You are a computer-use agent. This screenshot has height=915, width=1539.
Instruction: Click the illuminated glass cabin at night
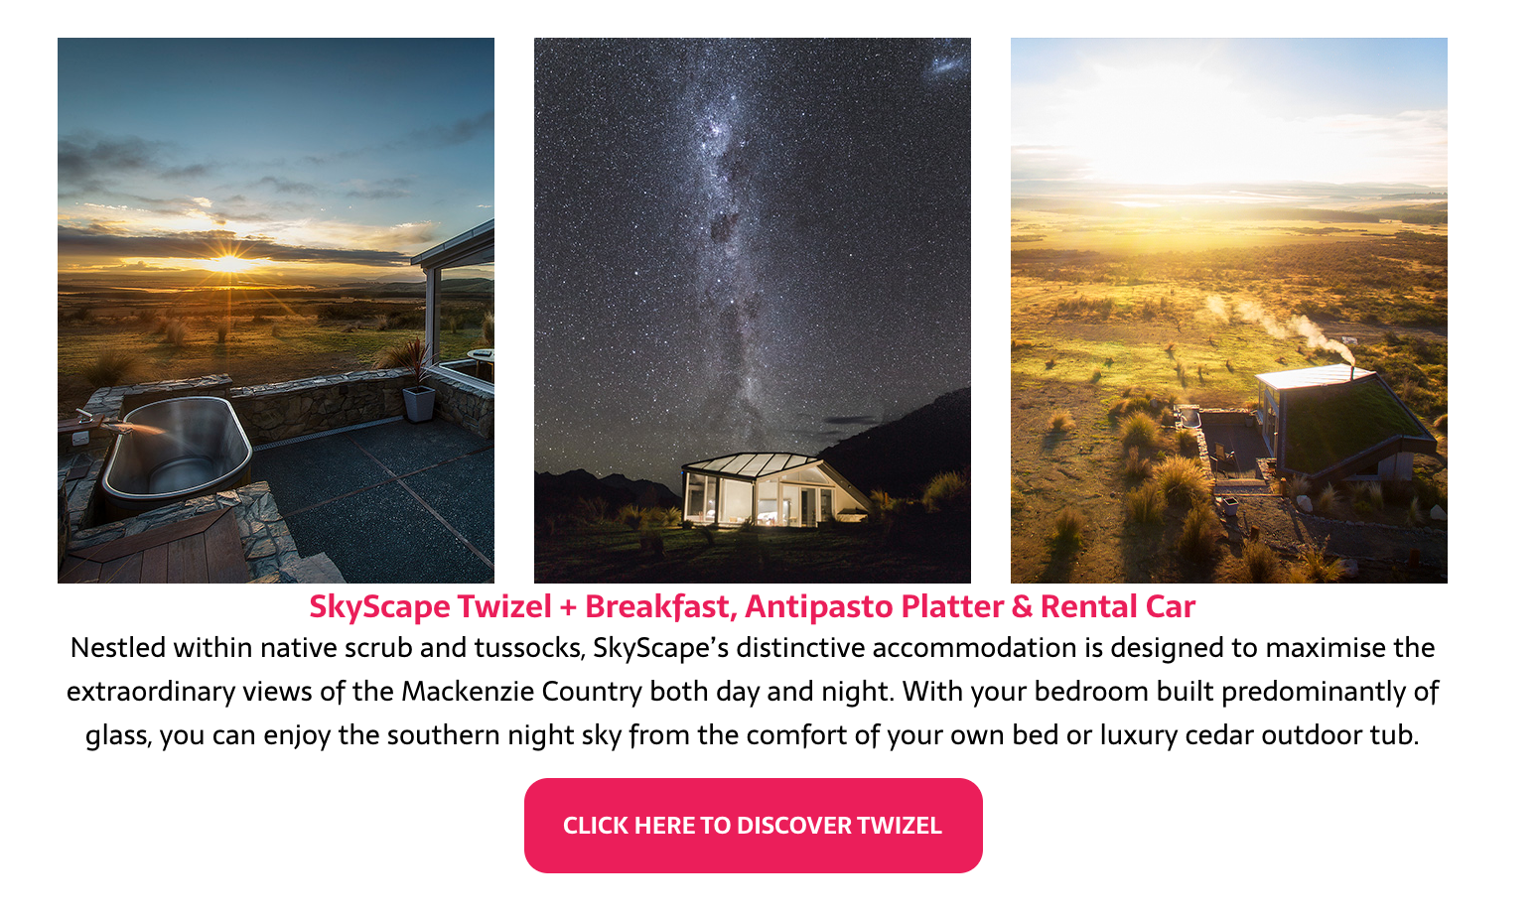click(x=774, y=489)
